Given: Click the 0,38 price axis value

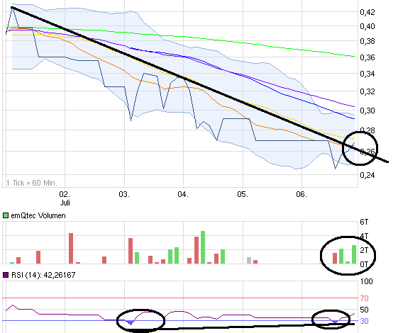Looking at the screenshot, I should pyautogui.click(x=367, y=41).
